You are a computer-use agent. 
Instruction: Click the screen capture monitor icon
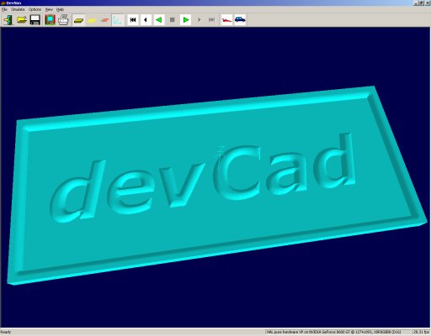[50, 20]
